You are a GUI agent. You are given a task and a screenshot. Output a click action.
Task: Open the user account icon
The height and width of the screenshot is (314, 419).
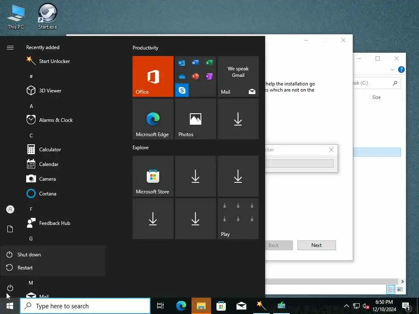coord(10,209)
